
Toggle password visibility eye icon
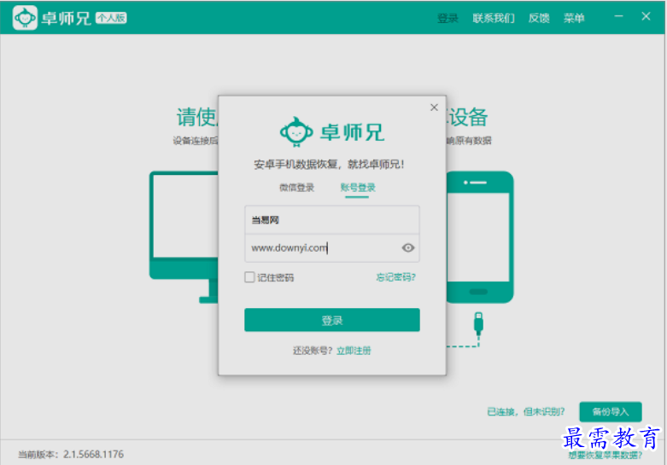(x=408, y=247)
